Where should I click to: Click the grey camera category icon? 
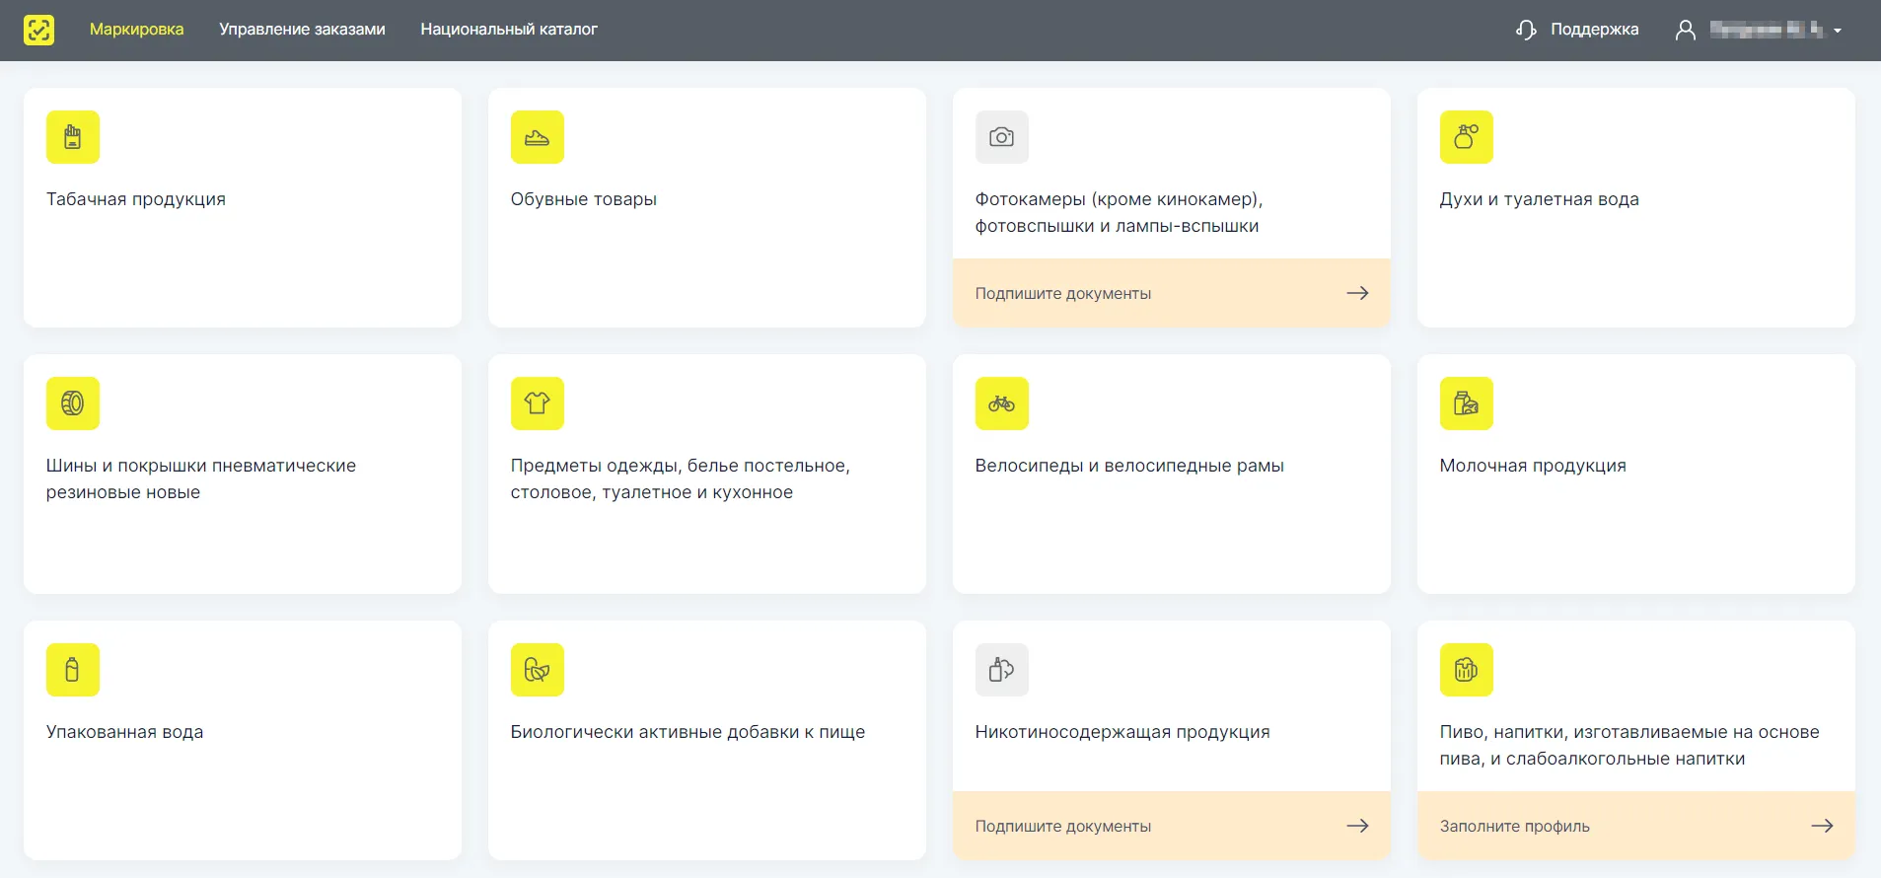1001,137
